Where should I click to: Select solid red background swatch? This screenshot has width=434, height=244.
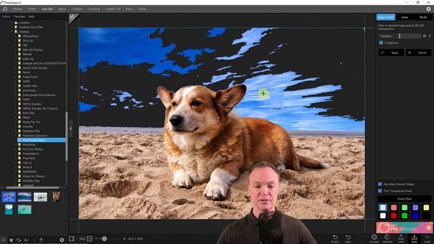click(393, 216)
